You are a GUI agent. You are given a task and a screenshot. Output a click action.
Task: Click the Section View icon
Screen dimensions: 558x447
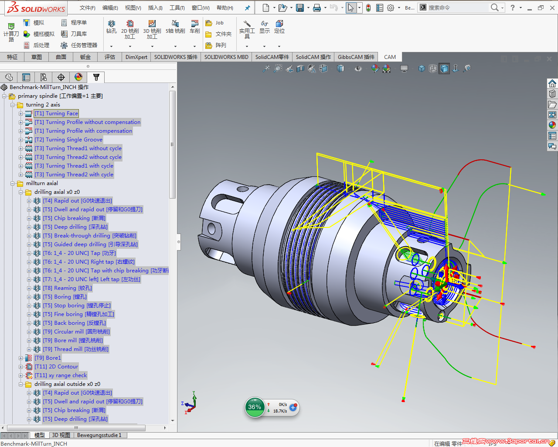coord(300,69)
